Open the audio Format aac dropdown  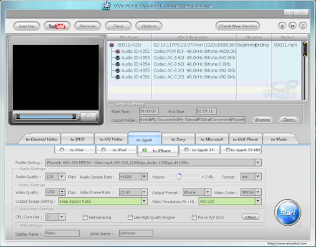258,177
